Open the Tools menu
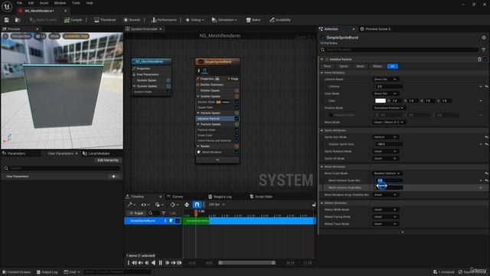 tap(76, 3)
